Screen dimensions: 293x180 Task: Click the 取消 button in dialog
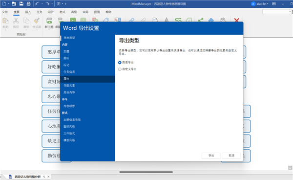(231, 156)
